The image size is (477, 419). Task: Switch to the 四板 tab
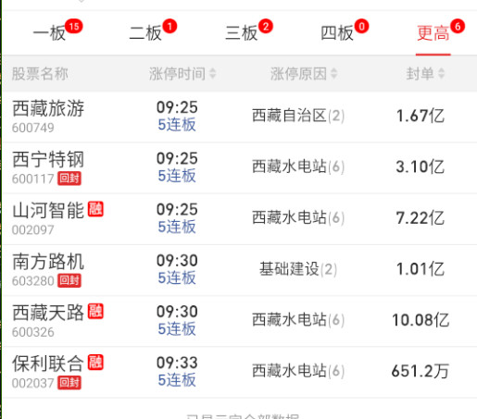tap(337, 32)
